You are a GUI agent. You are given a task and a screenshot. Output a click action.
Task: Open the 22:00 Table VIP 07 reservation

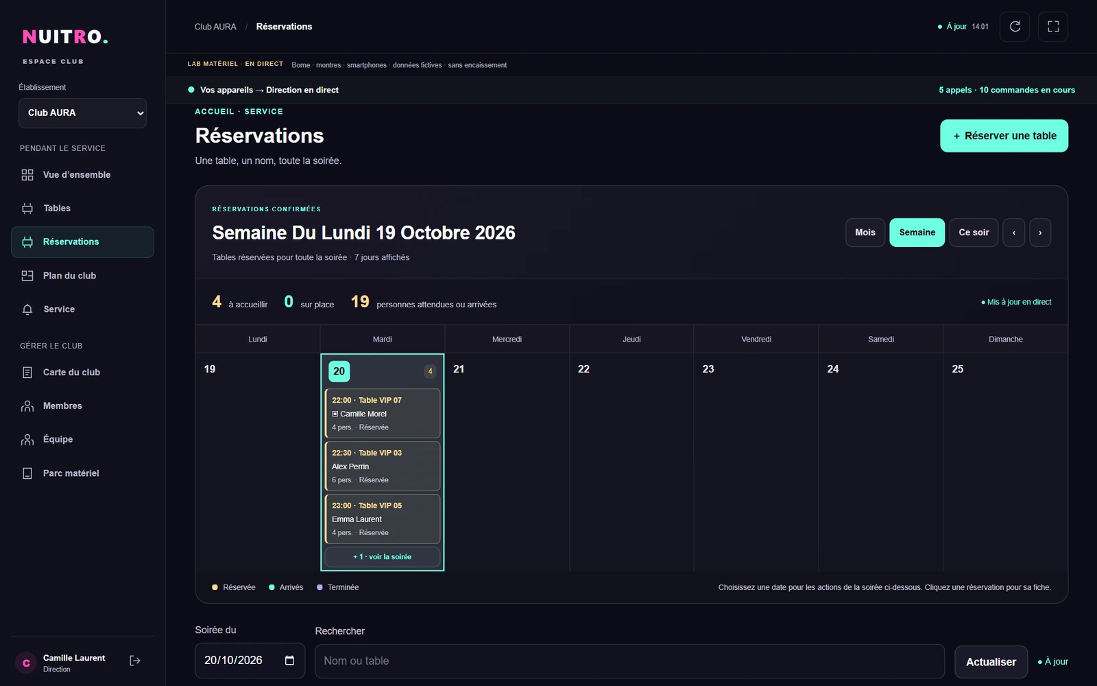click(383, 414)
